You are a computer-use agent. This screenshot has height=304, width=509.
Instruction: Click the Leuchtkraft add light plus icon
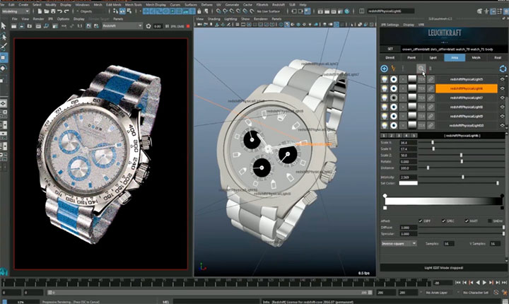(x=384, y=69)
